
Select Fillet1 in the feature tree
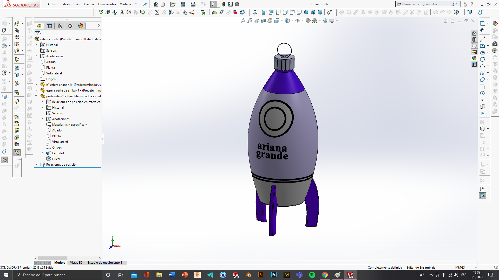(56, 159)
